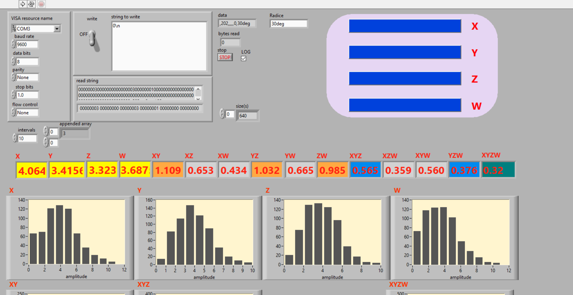
Task: Click the I/O icon beside COM3
Action: [14, 29]
